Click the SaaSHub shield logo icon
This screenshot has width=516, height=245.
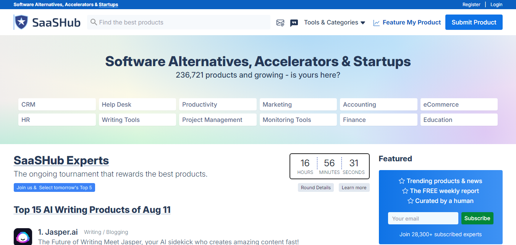coord(21,22)
